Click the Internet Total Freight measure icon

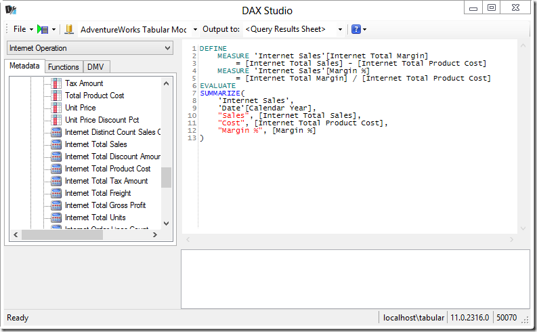[56, 193]
